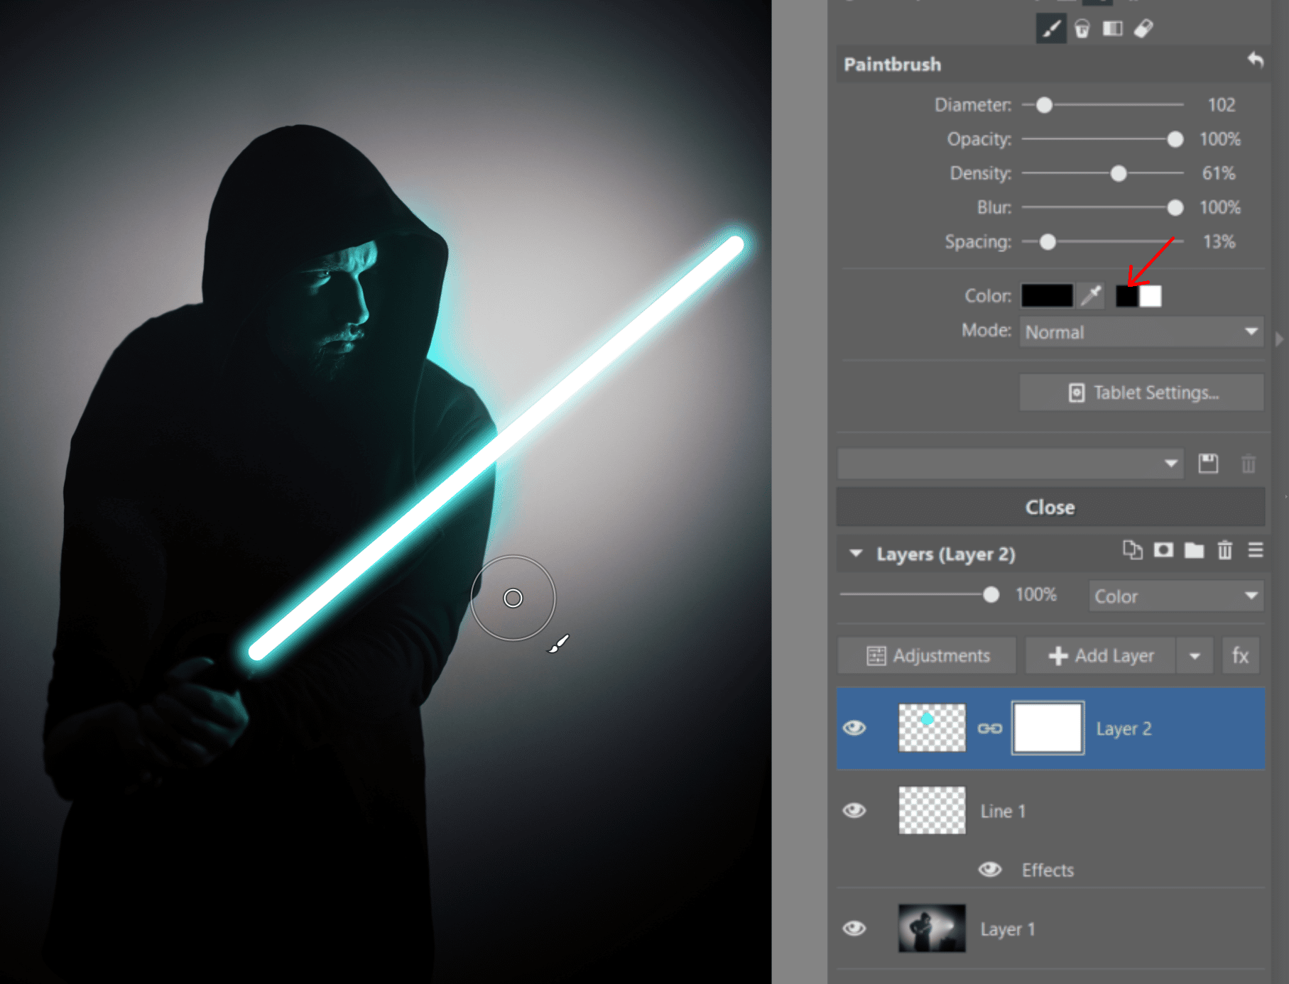The height and width of the screenshot is (984, 1289).
Task: Toggle Effects visibility eye icon
Action: click(989, 870)
